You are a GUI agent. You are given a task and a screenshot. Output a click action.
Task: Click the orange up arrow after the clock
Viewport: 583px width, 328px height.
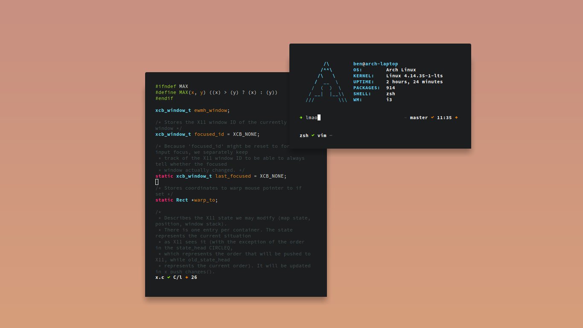455,117
